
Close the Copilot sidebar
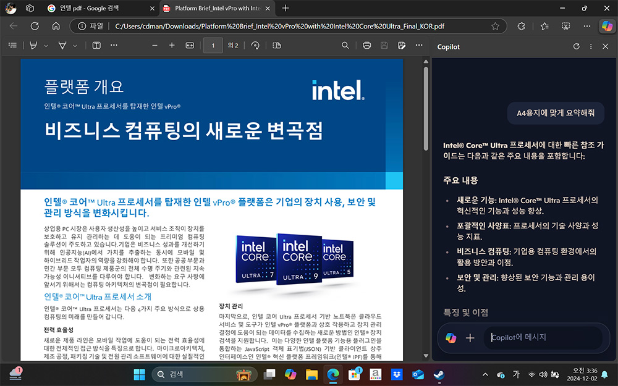coord(606,46)
